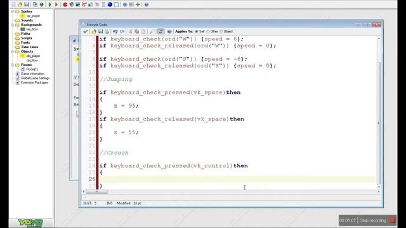
Task: Collapse the Backgrounds folder
Action: 12,25
